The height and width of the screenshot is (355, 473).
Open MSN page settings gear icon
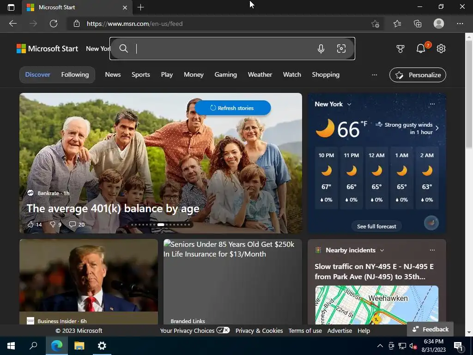pyautogui.click(x=441, y=49)
